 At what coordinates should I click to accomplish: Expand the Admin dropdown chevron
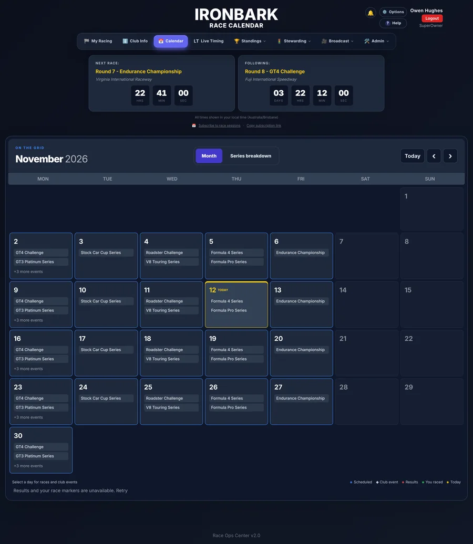pos(387,41)
